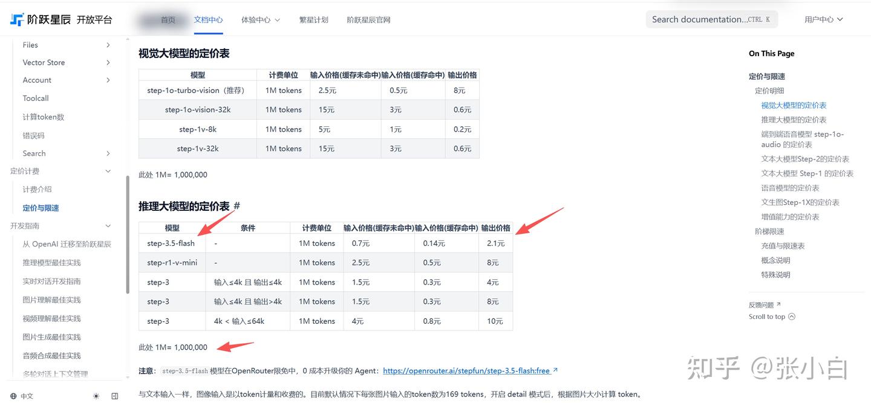Click the 反馈问题 link
This screenshot has width=871, height=403.
coord(761,305)
